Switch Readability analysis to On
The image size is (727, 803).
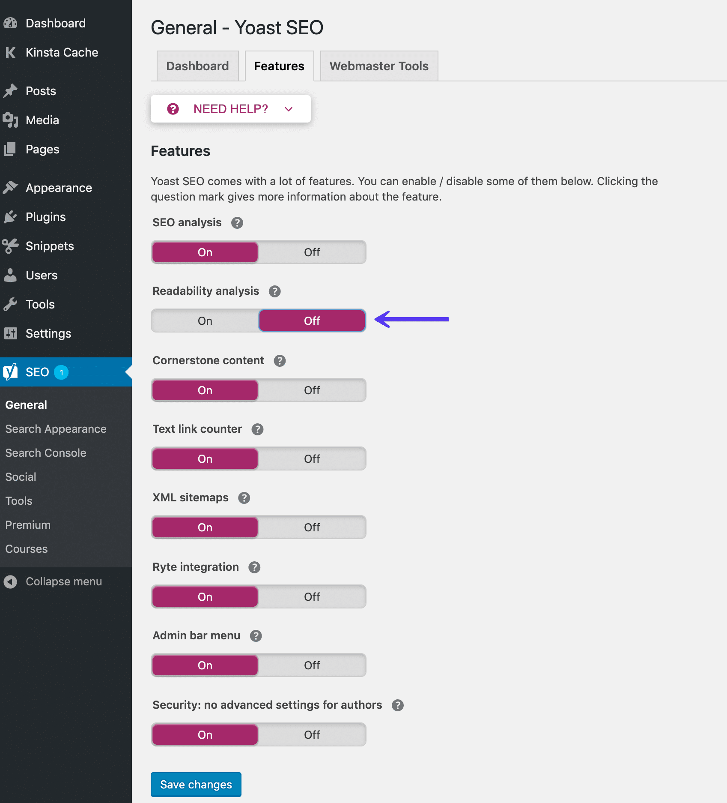[x=205, y=321]
